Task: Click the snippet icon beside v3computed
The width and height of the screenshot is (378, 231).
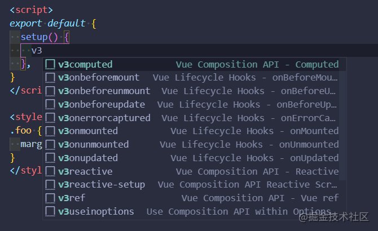Action: [x=50, y=64]
